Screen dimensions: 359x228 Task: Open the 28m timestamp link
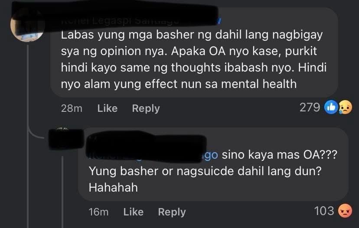pyautogui.click(x=72, y=108)
